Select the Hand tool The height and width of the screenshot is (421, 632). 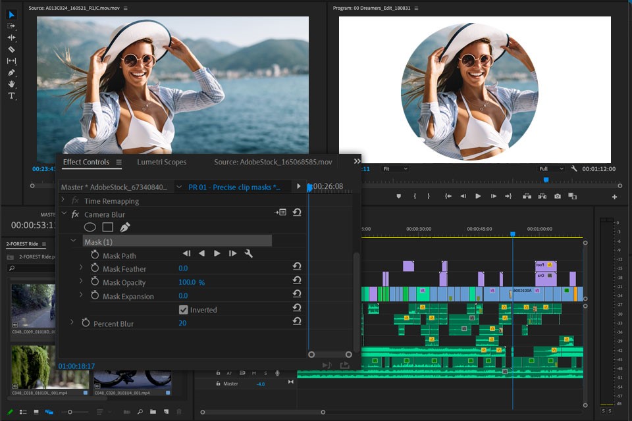[11, 84]
